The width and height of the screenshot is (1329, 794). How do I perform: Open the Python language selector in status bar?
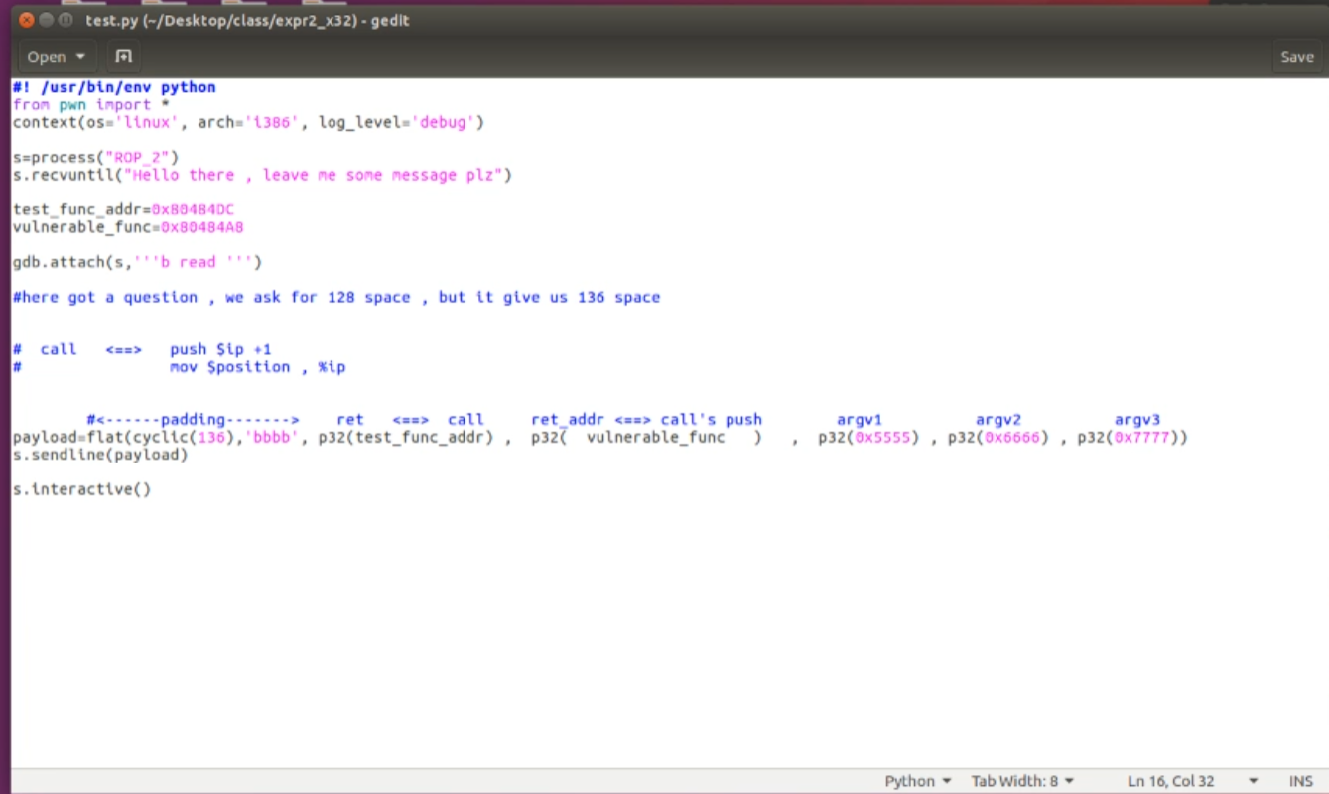click(917, 781)
